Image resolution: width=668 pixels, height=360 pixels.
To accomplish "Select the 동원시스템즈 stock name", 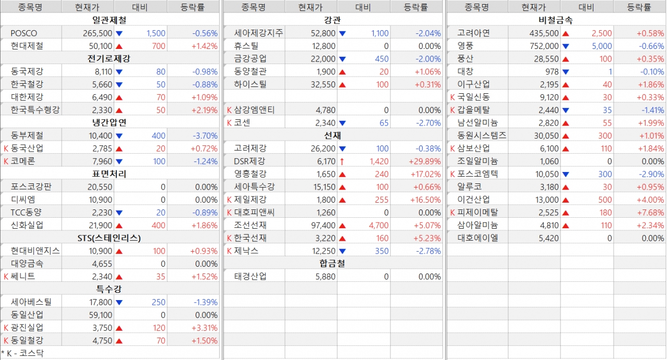I will tap(482, 135).
